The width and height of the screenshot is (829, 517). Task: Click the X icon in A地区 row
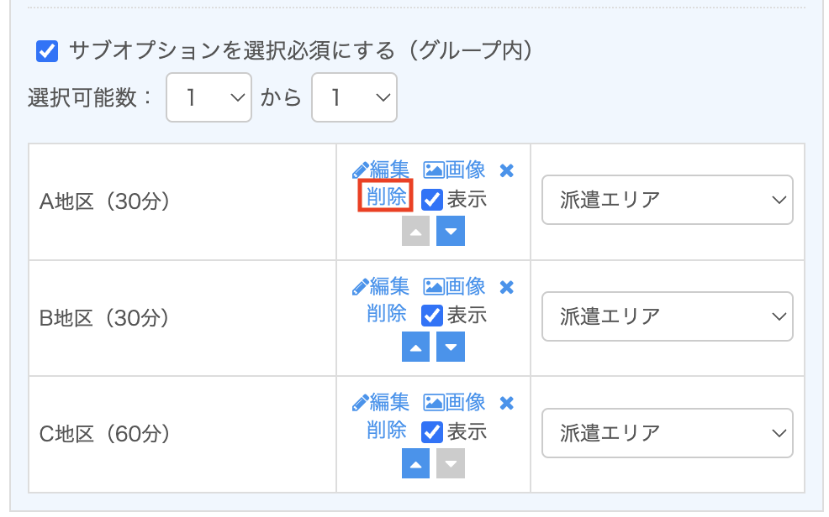tap(506, 170)
